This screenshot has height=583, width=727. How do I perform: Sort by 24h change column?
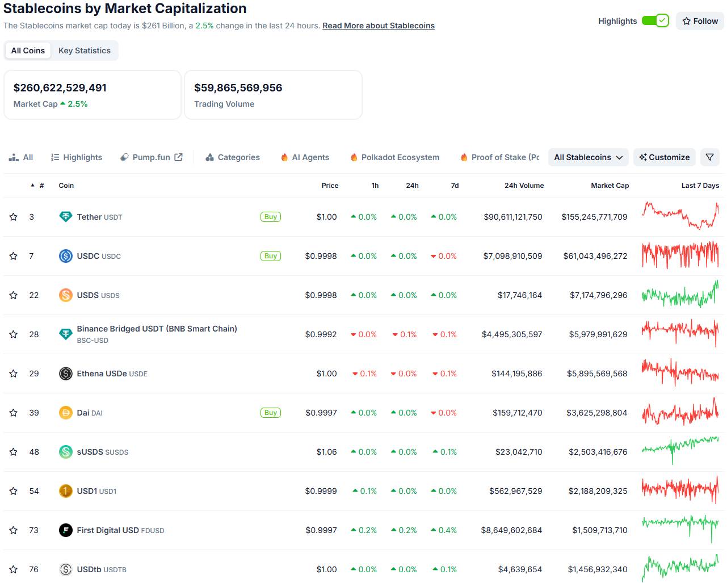click(x=413, y=186)
